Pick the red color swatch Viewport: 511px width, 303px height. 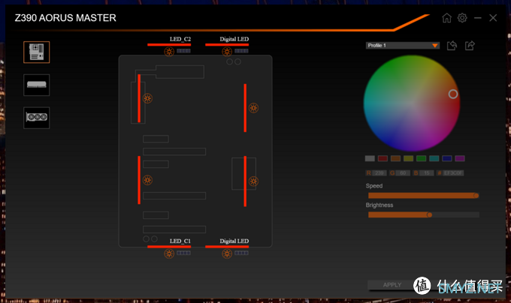point(382,158)
